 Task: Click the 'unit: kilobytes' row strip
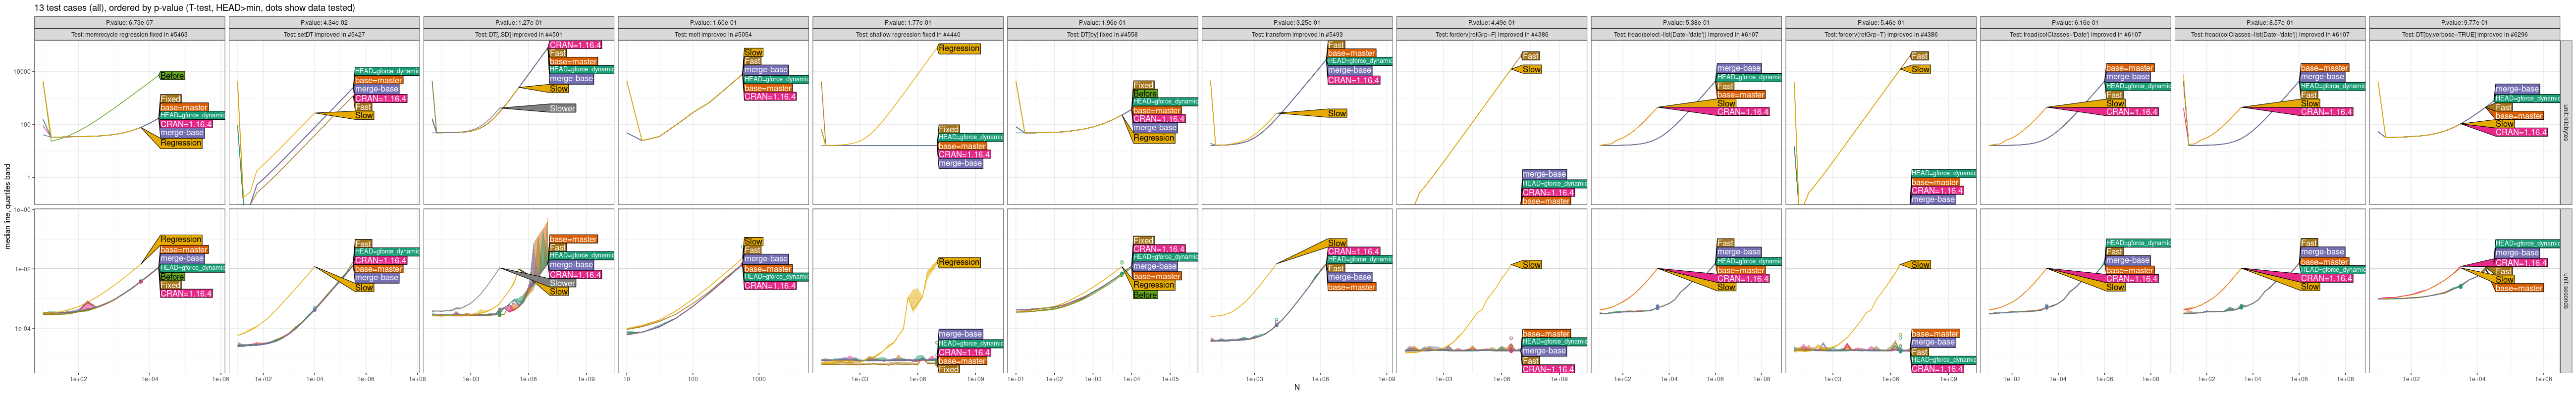2565,122
